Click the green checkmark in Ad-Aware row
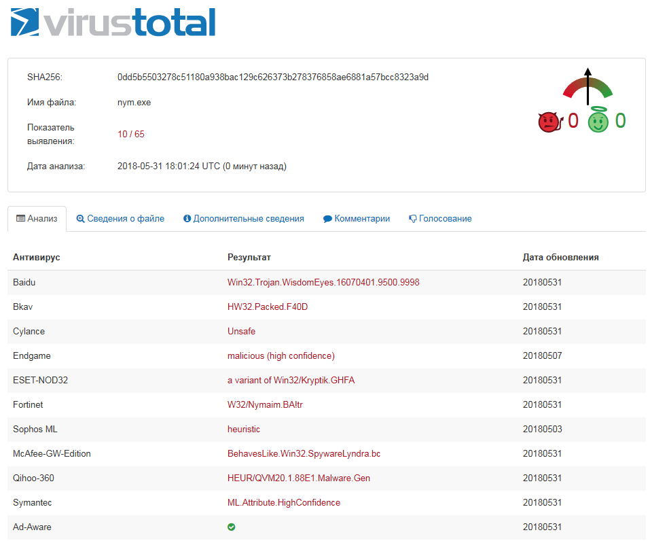Image resolution: width=650 pixels, height=541 pixels. coord(232,527)
